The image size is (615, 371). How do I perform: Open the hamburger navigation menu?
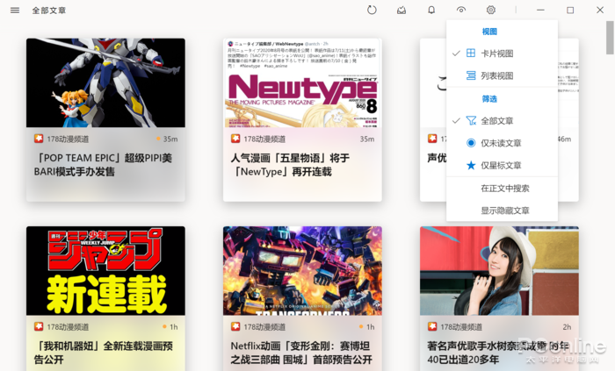click(x=15, y=11)
